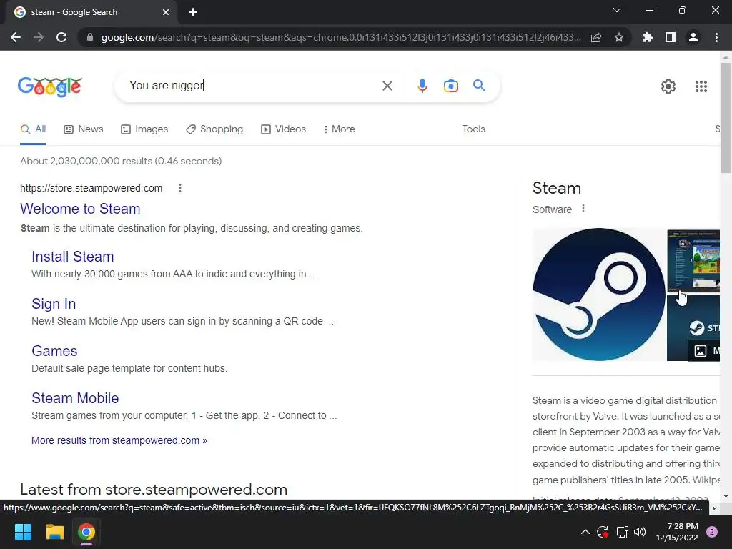This screenshot has width=732, height=549.
Task: Click the padlock site info icon
Action: pyautogui.click(x=90, y=37)
